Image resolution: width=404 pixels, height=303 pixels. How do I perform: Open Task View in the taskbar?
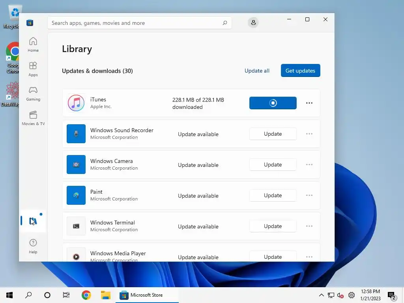click(66, 295)
